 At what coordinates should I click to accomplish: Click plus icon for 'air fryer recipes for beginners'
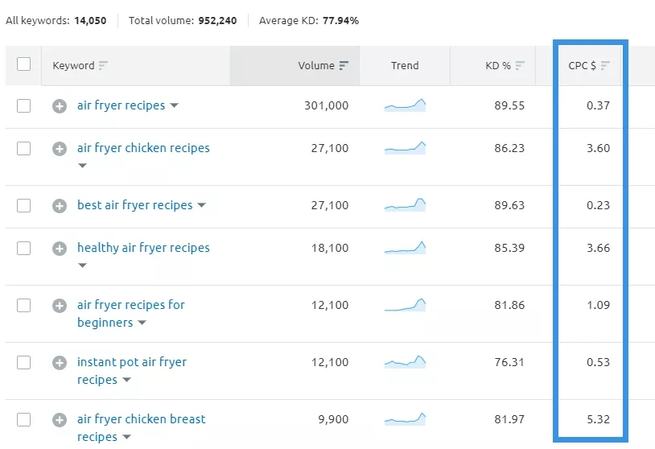point(60,306)
